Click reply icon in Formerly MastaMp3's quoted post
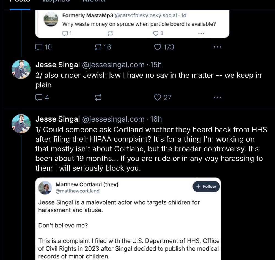The width and height of the screenshot is (275, 260). pos(65,33)
